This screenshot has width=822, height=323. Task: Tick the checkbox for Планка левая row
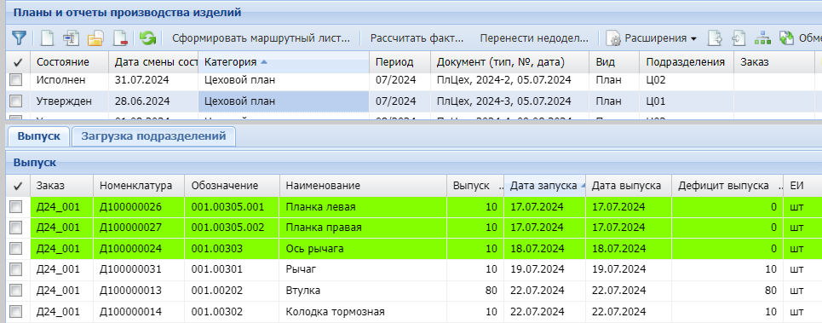(x=16, y=207)
